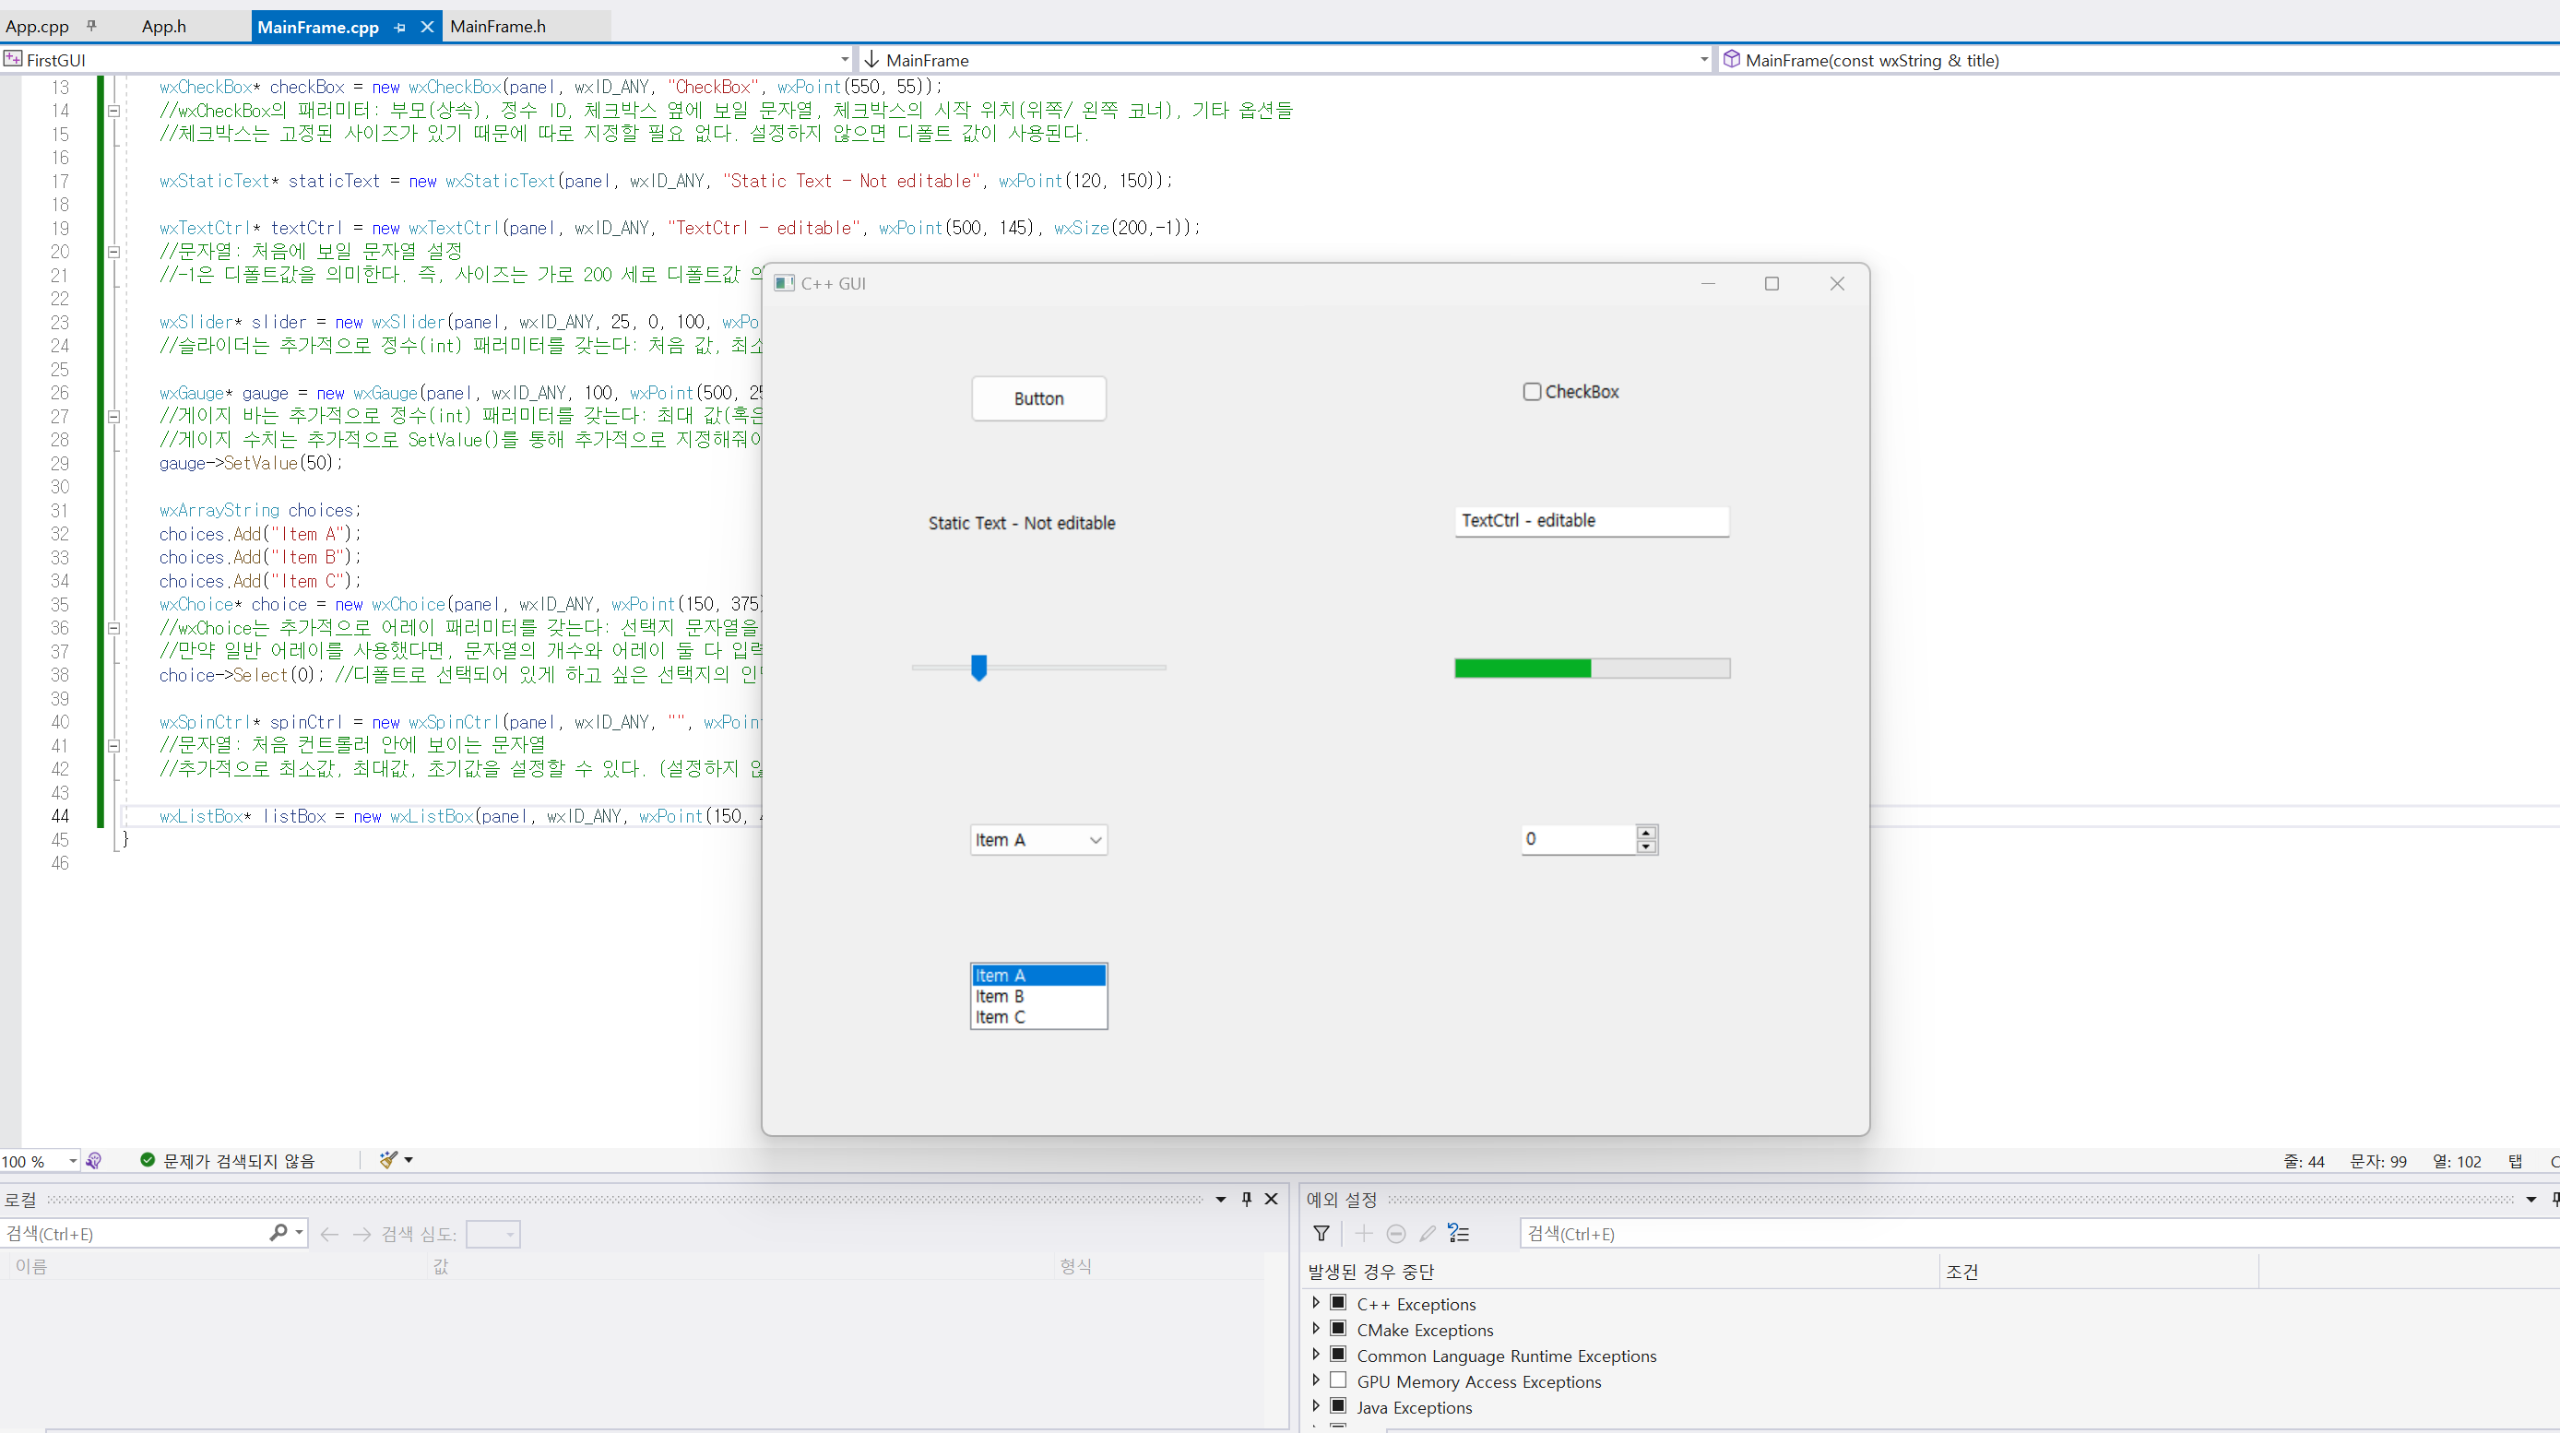Open the code cleanup dropdown arrow
The width and height of the screenshot is (2560, 1433).
409,1160
